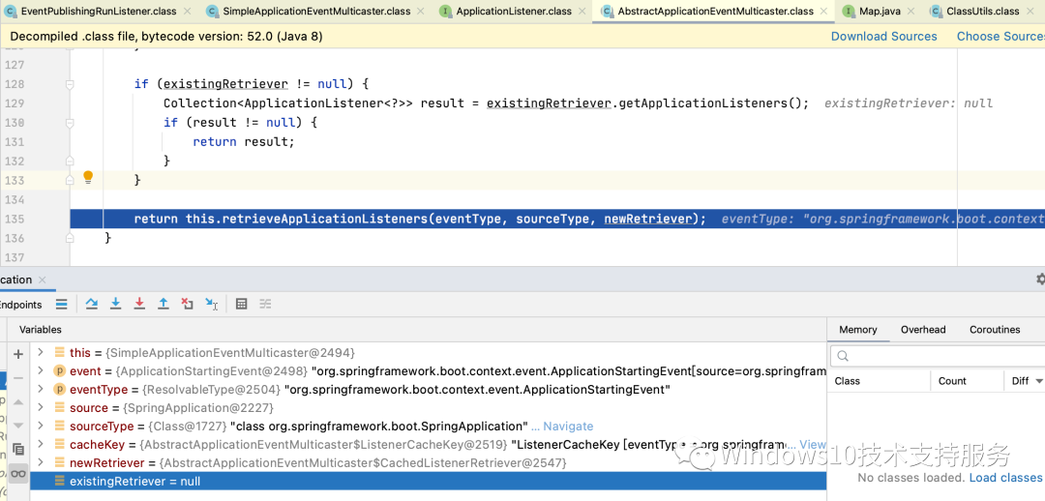Toggle fold marker at line 128
The height and width of the screenshot is (501, 1045).
pos(70,84)
